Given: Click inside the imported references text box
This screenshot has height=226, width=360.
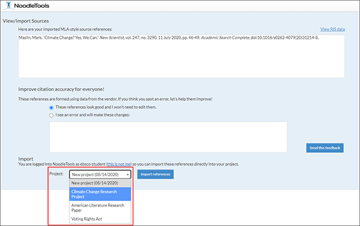Looking at the screenshot, I should (181, 56).
